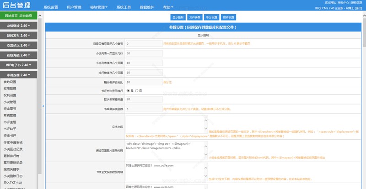Open 权限管理 in the sidebar
Viewport: 366px width, 189px height.
tap(10, 89)
